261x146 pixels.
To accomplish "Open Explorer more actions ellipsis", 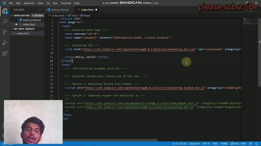I will 40,10.
